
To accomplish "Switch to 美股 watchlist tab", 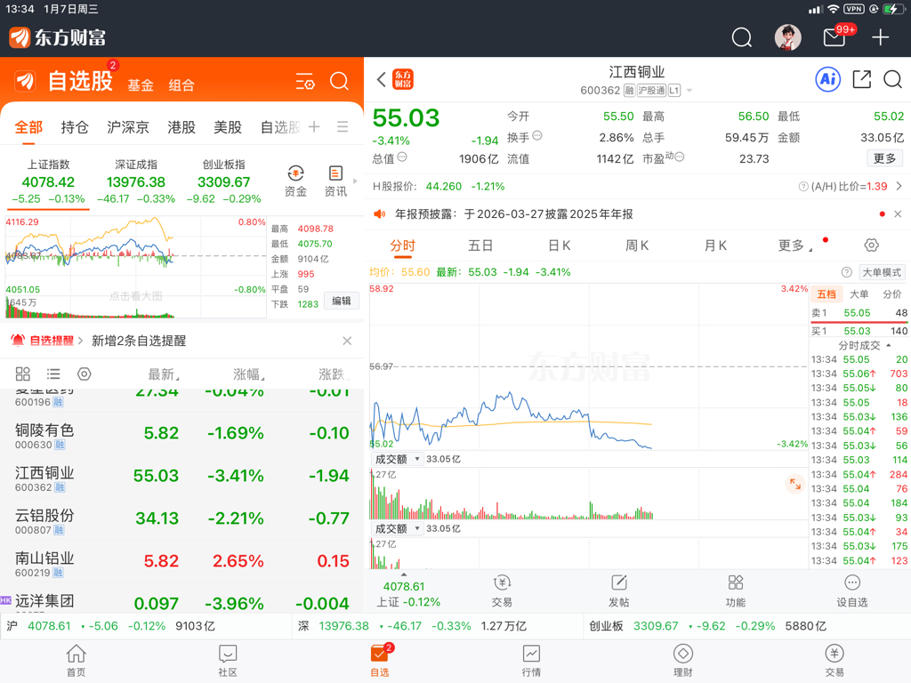I will (x=228, y=127).
